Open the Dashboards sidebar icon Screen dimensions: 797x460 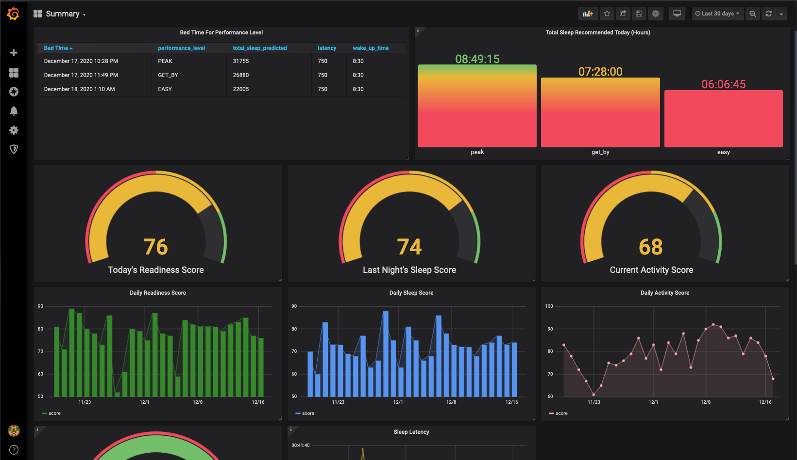click(x=14, y=73)
